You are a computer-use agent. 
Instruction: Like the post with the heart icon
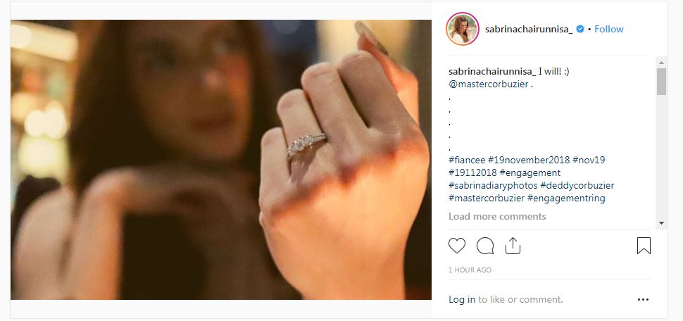(x=457, y=246)
